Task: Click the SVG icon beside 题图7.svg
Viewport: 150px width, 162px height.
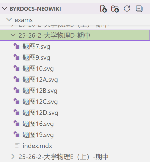Action: [17, 46]
